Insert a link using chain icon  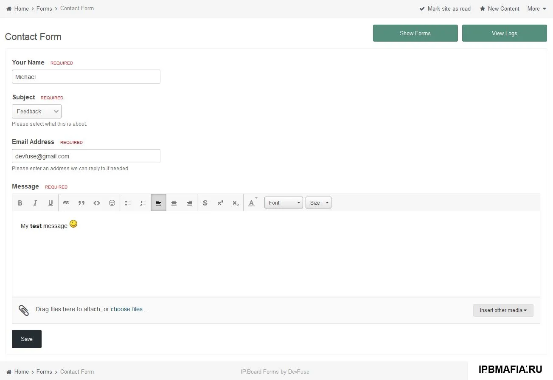point(66,203)
